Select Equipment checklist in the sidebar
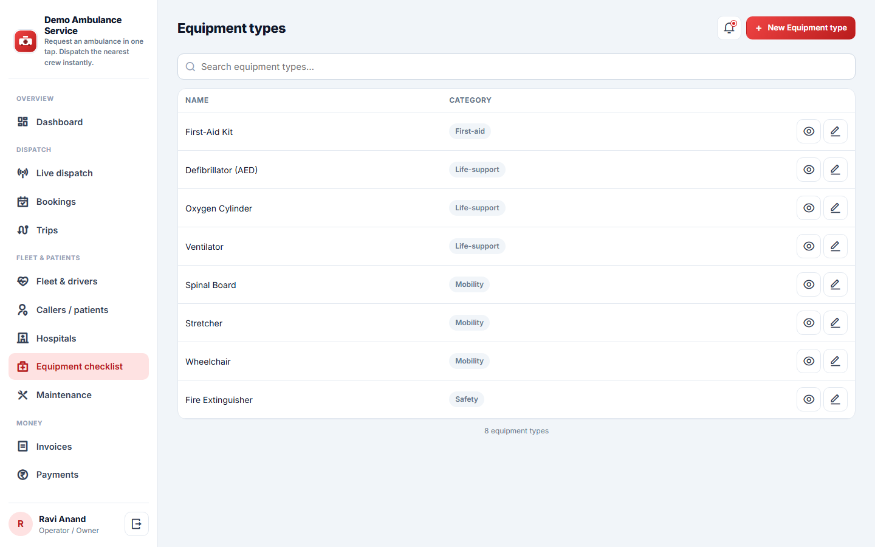The width and height of the screenshot is (875, 547). point(78,366)
